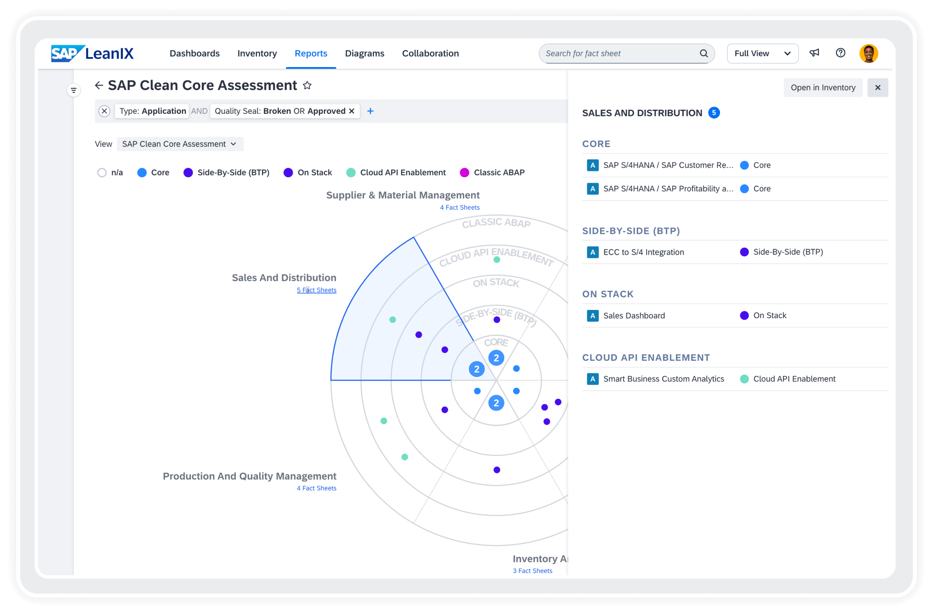Switch to the Diagrams tab
This screenshot has width=933, height=614.
[364, 53]
